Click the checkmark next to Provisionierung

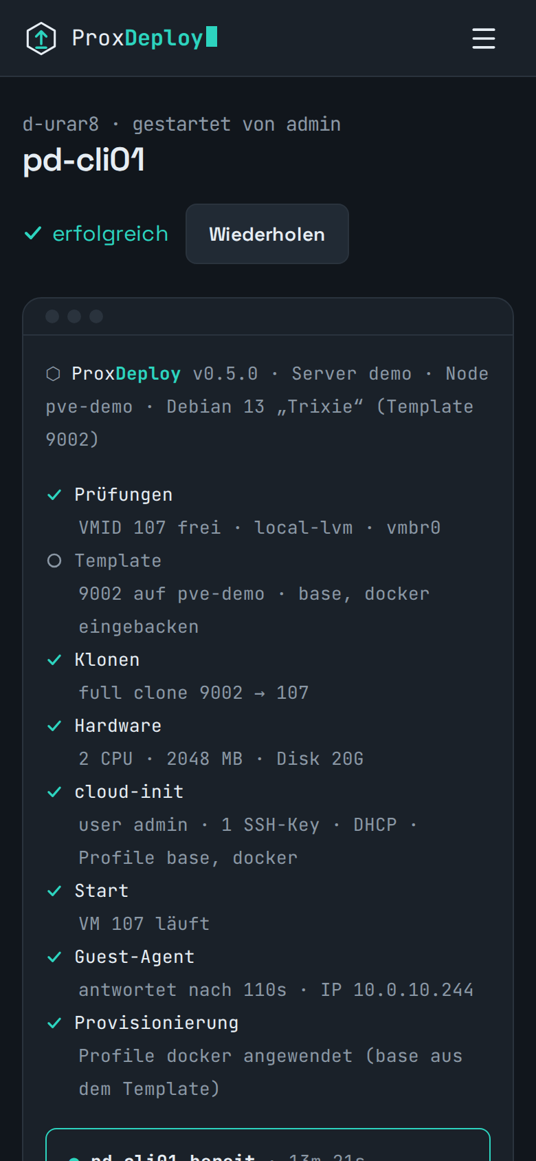coord(54,1023)
